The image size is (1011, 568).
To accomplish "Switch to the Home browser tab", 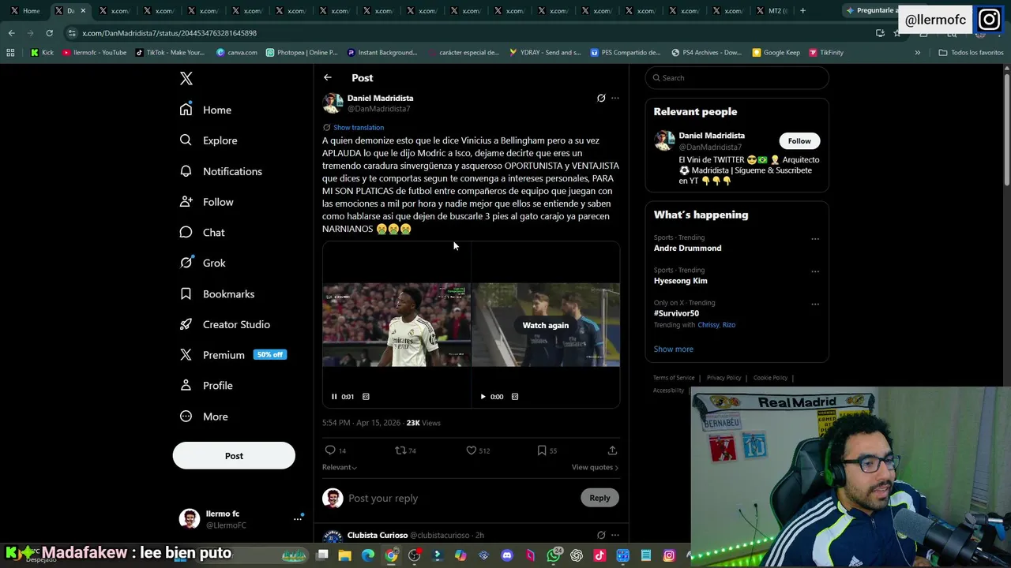I will click(x=24, y=11).
